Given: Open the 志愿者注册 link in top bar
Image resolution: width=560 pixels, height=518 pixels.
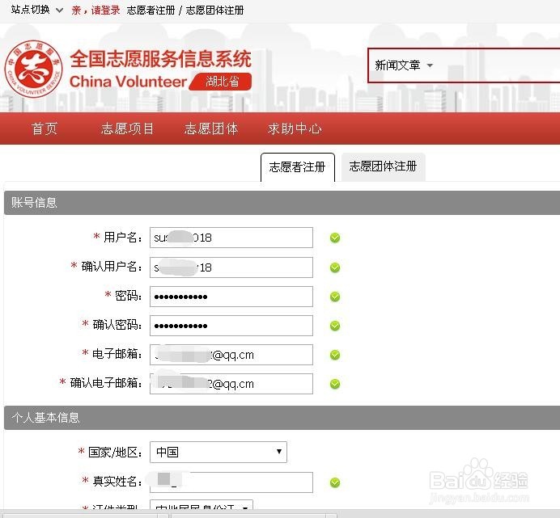Looking at the screenshot, I should [x=151, y=11].
